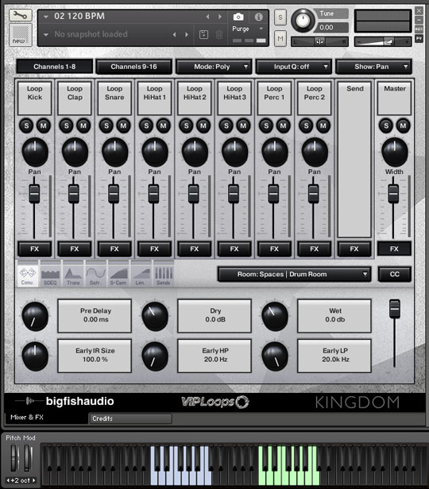Open the Mode: Poly dropdown
The width and height of the screenshot is (429, 489).
pyautogui.click(x=214, y=67)
